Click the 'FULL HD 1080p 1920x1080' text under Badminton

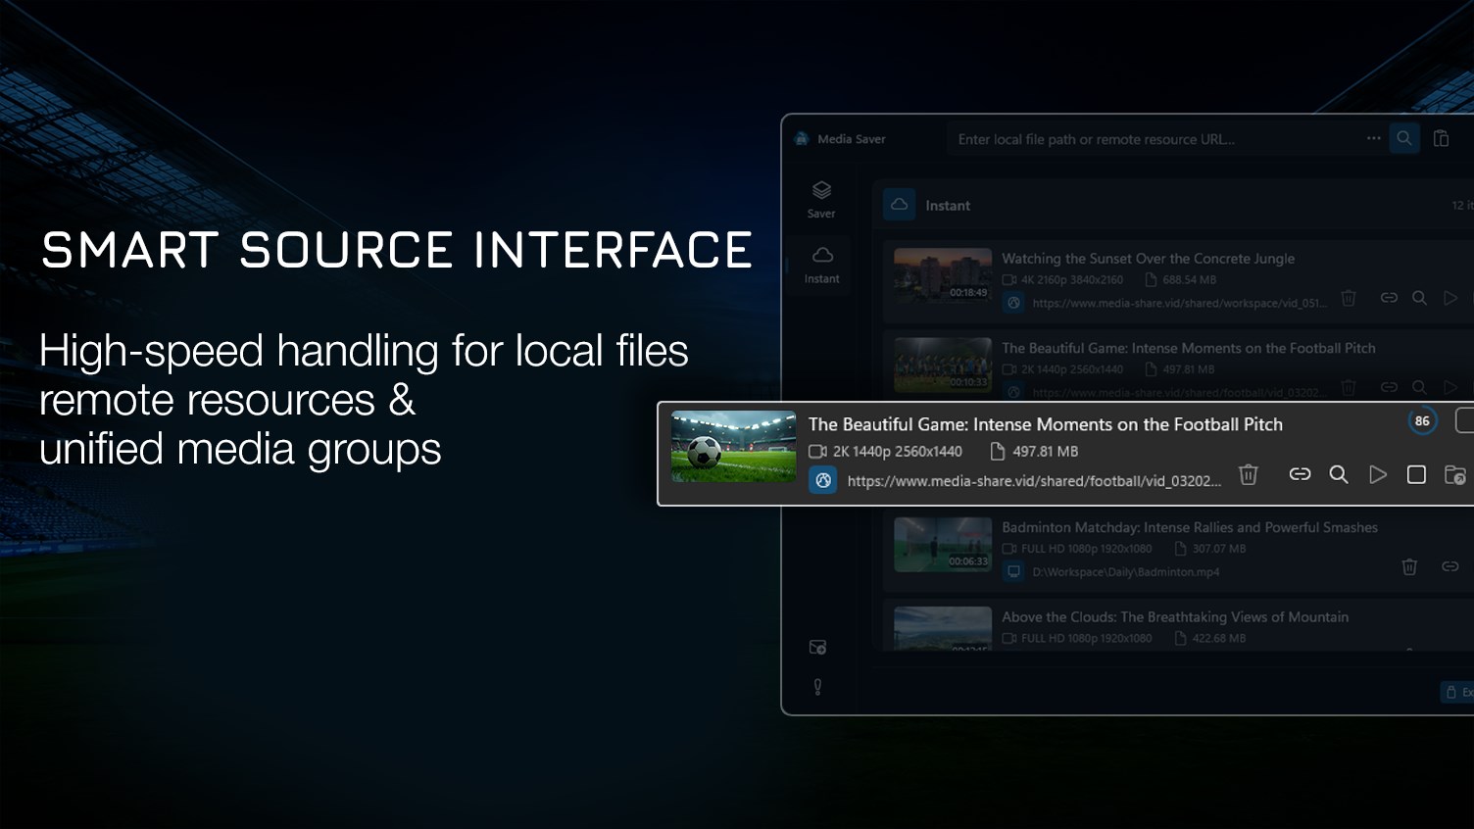coord(1086,549)
